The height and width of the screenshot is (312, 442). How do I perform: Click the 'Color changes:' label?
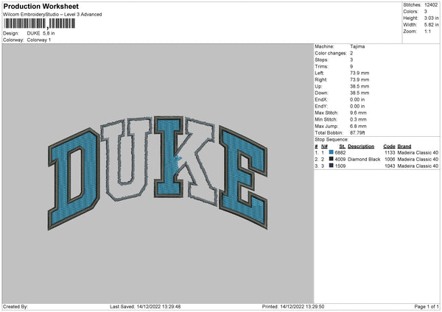tap(331, 53)
